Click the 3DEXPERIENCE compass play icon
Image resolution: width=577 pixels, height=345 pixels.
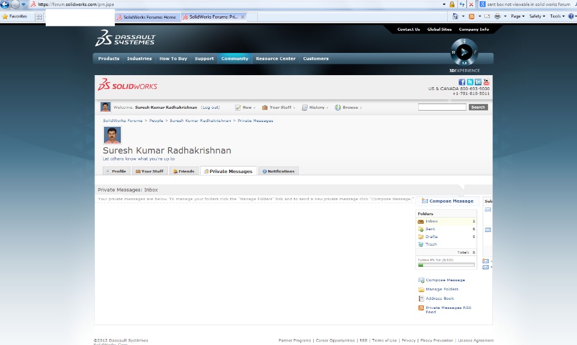click(x=465, y=52)
